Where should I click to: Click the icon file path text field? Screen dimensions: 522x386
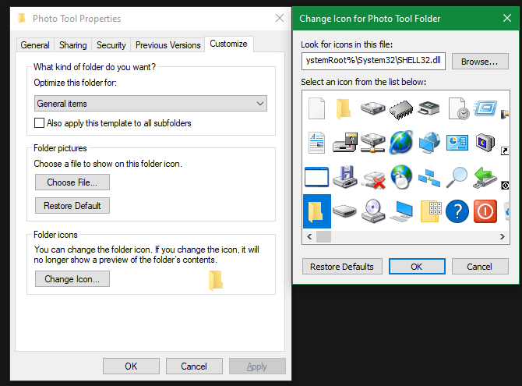[x=372, y=62]
